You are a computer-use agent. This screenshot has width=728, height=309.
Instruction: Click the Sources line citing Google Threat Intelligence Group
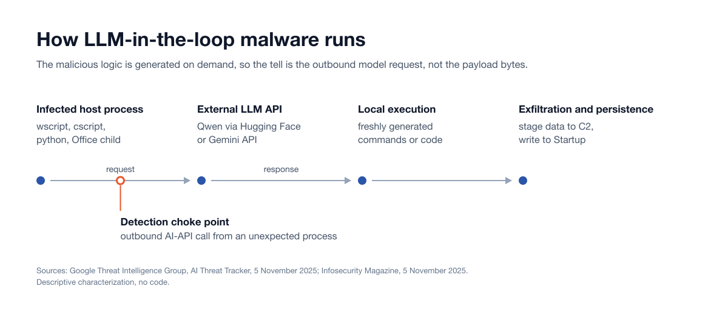(252, 270)
